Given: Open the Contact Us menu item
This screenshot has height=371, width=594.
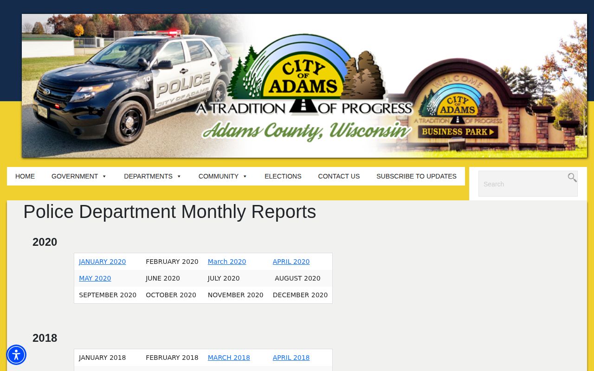Looking at the screenshot, I should click(339, 176).
